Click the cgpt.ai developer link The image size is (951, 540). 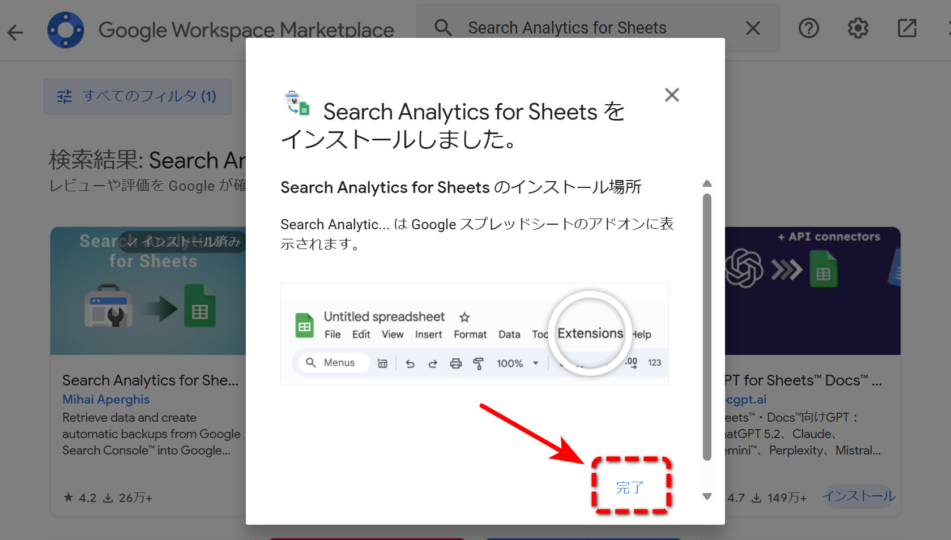pos(746,400)
